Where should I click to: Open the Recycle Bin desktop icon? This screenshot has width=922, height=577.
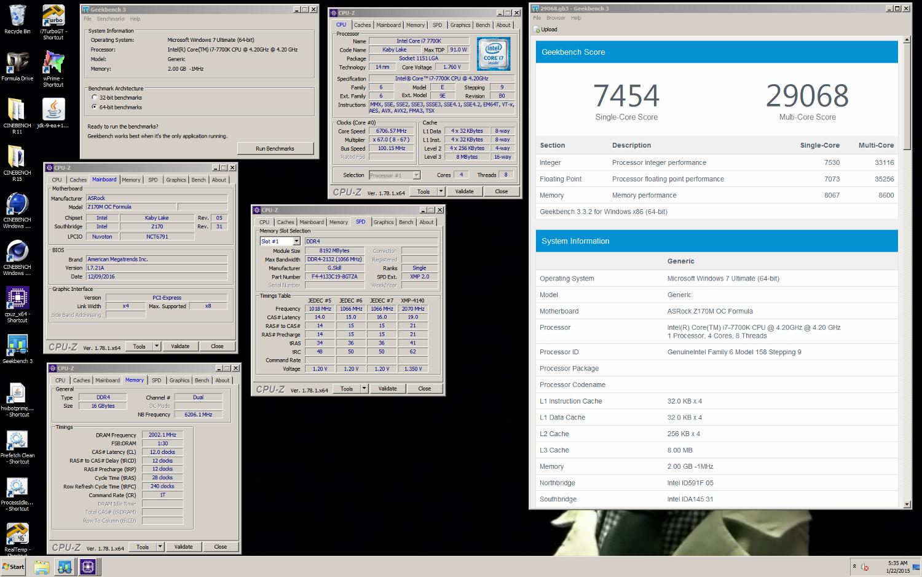pyautogui.click(x=17, y=19)
